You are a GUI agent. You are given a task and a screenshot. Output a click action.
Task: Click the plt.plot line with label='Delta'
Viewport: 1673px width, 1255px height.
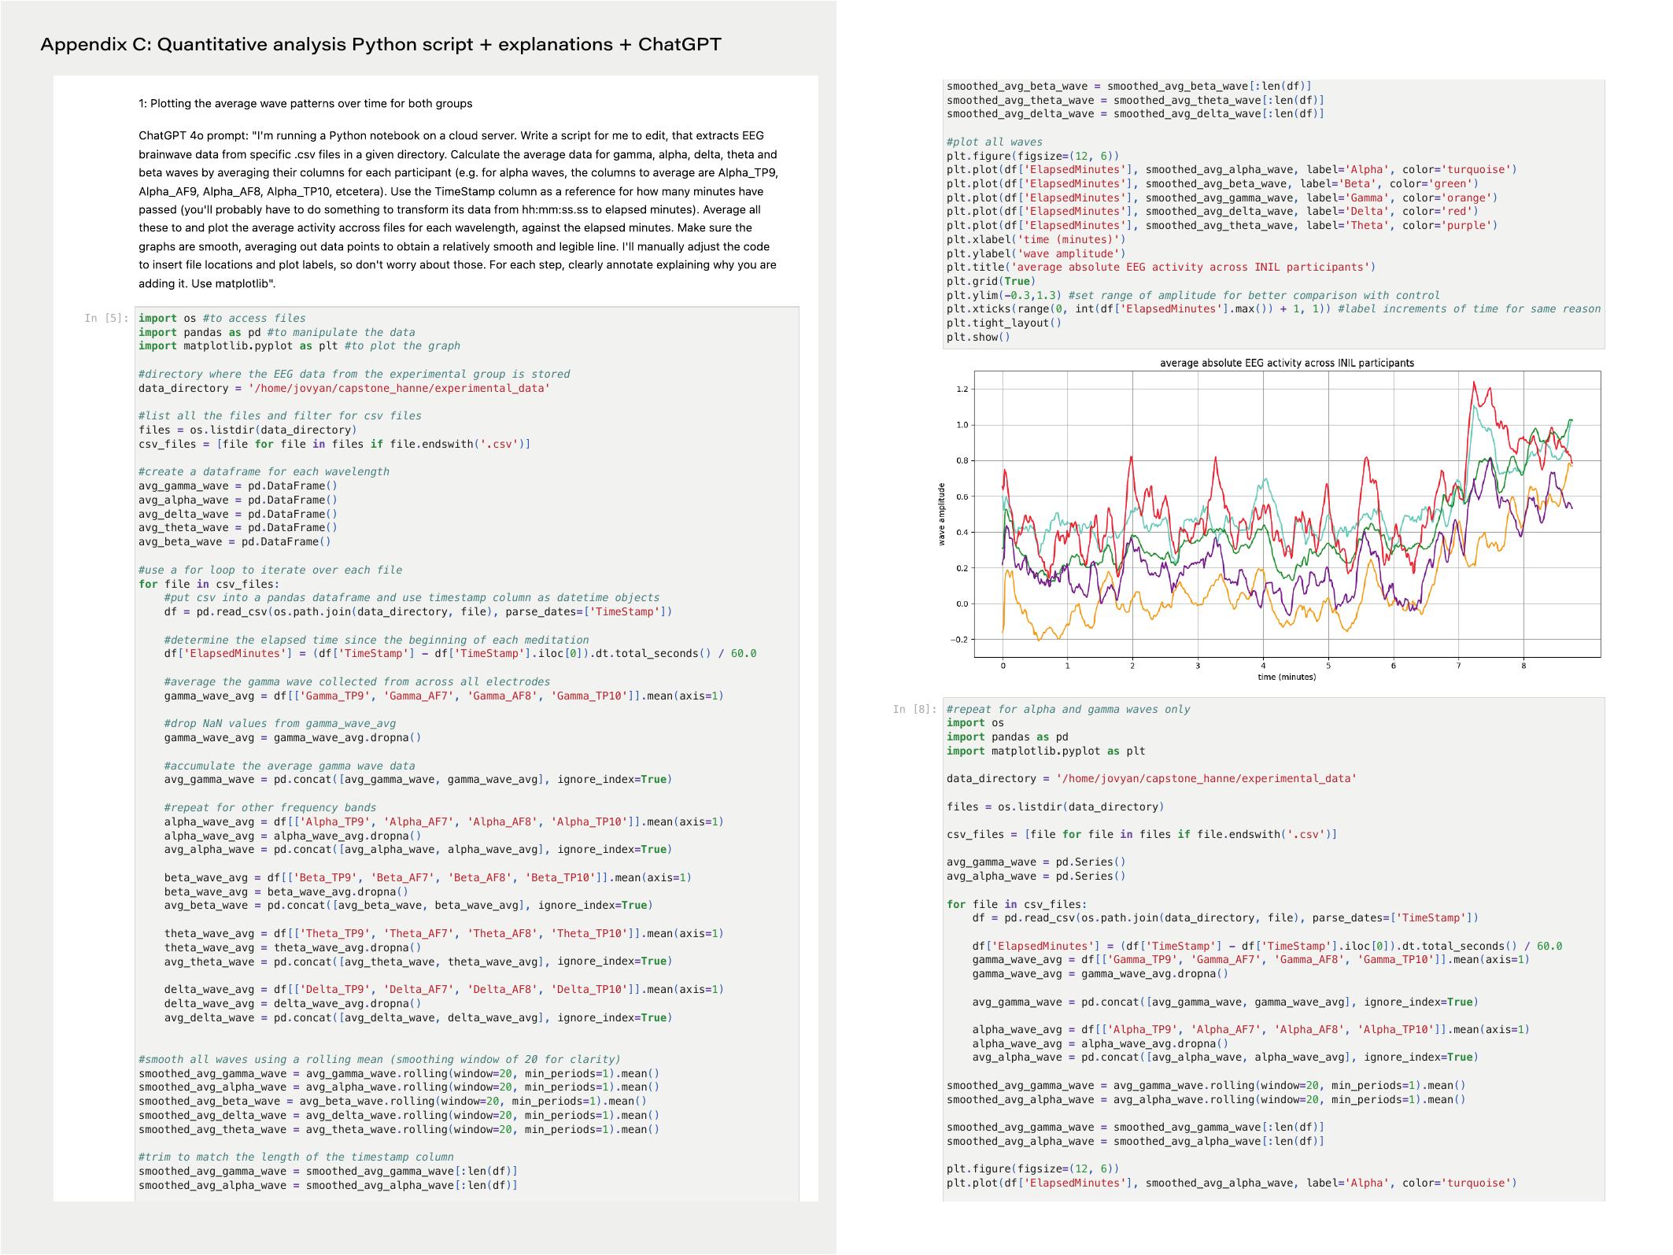tap(1213, 211)
